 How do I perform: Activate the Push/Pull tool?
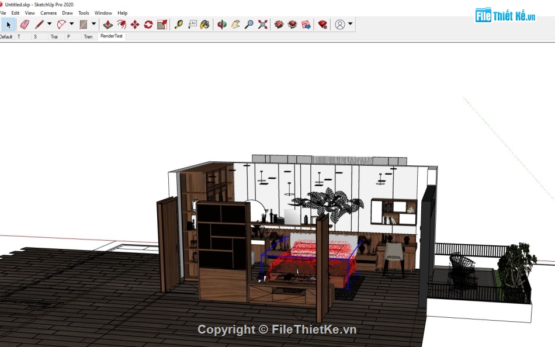point(108,25)
